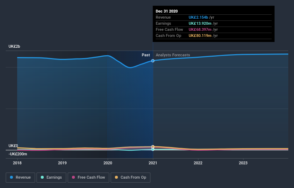Screen dimensions: 294x188
Task: Toggle the Earnings legend button
Action: coord(51,178)
